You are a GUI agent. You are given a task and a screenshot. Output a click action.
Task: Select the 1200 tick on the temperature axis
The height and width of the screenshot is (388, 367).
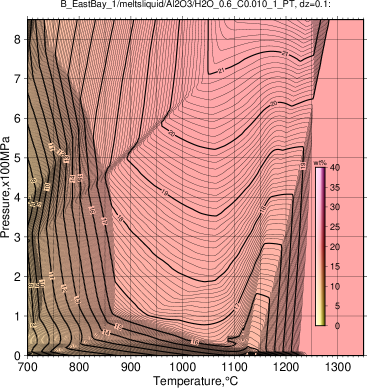click(x=286, y=367)
